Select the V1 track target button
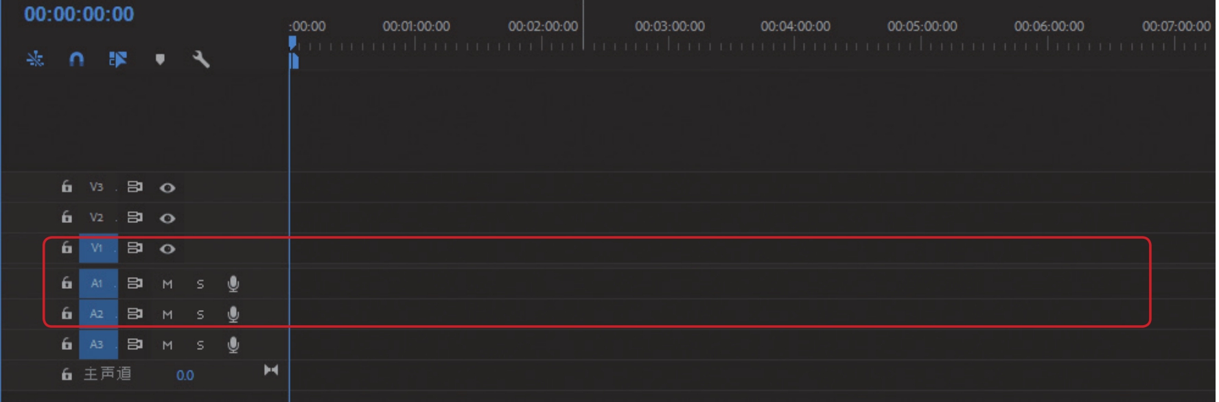Viewport: 1219px width, 402px height. (97, 248)
